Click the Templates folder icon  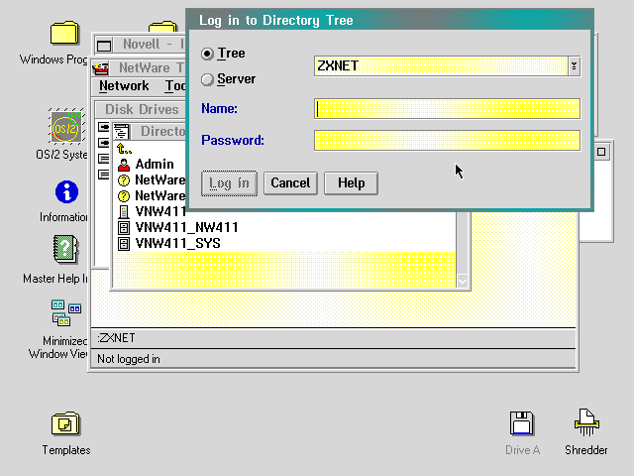point(65,423)
